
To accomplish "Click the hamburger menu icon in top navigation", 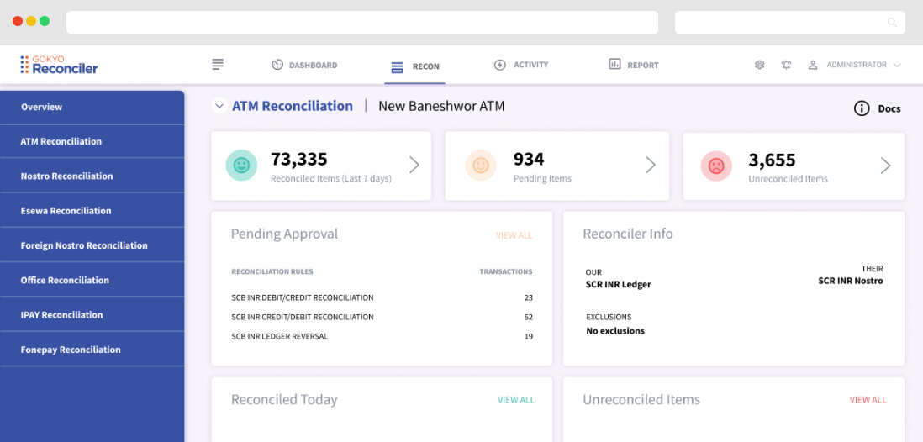I will (x=218, y=65).
